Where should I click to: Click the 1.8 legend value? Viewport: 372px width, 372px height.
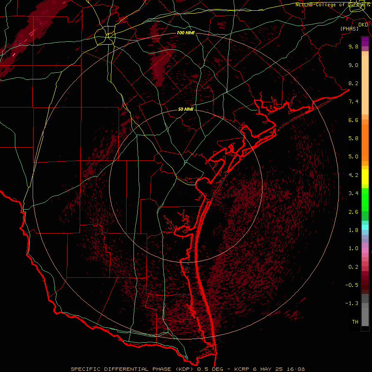coord(353,230)
